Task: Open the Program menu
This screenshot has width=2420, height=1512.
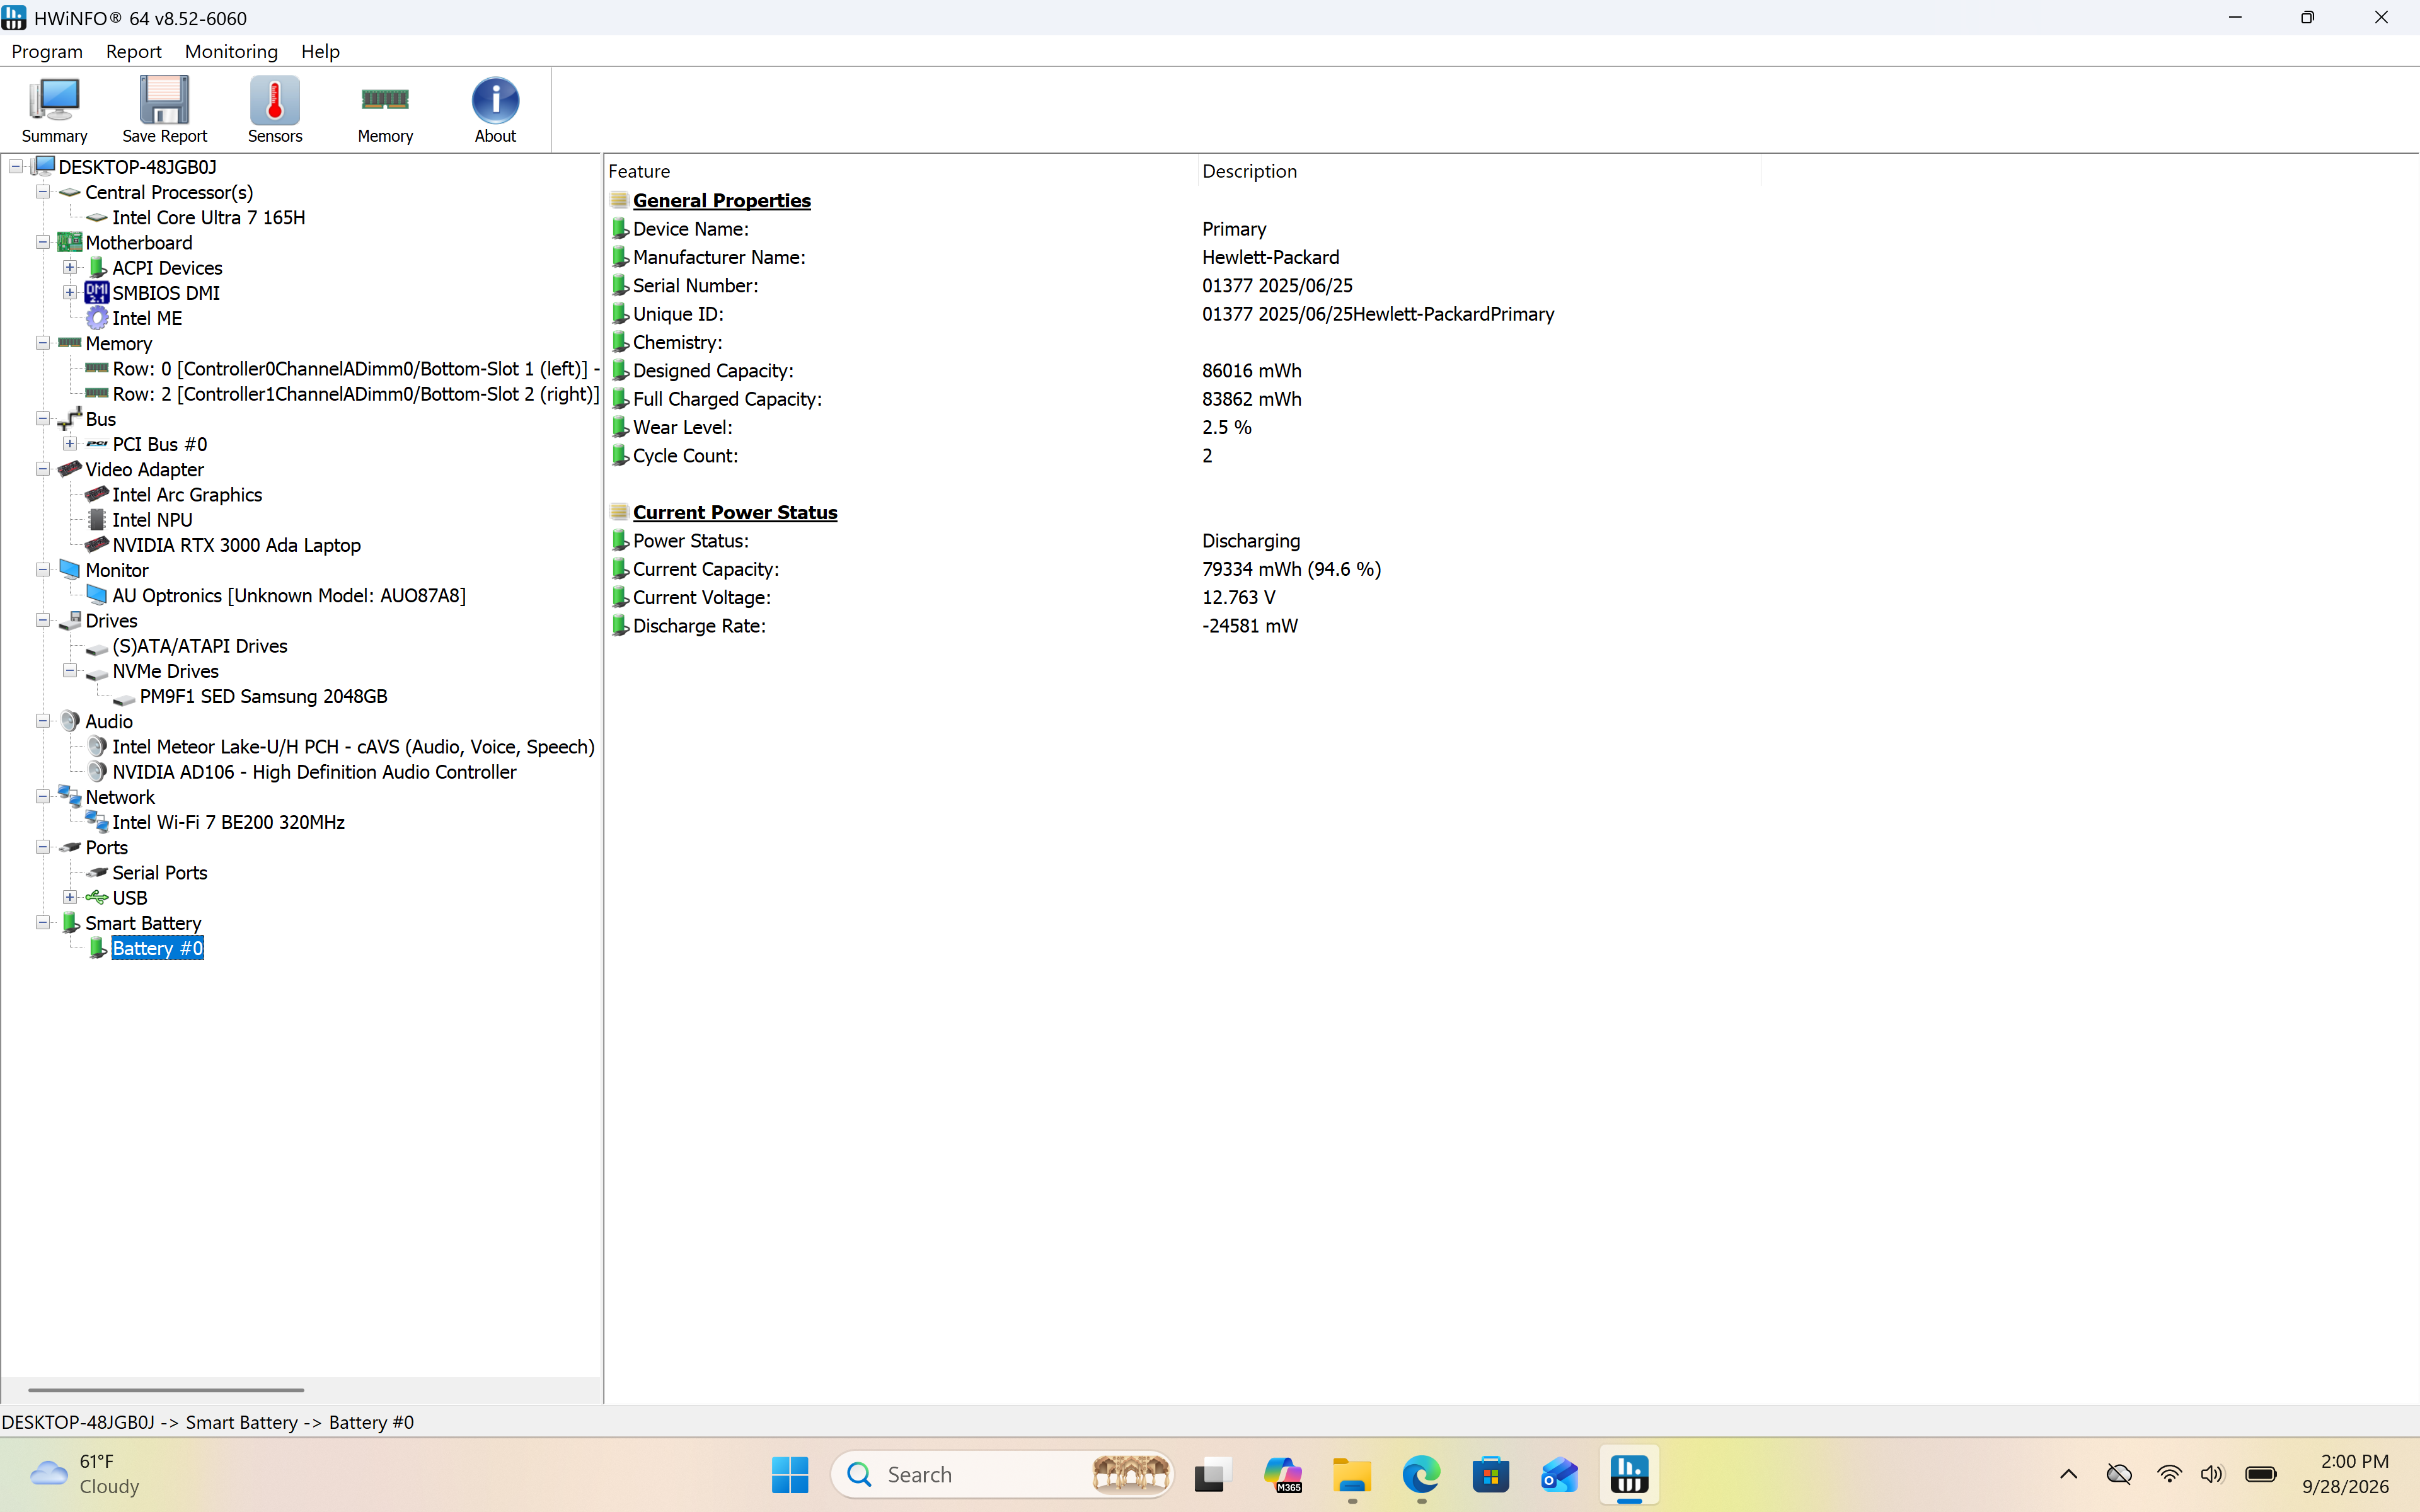Action: tap(47, 51)
